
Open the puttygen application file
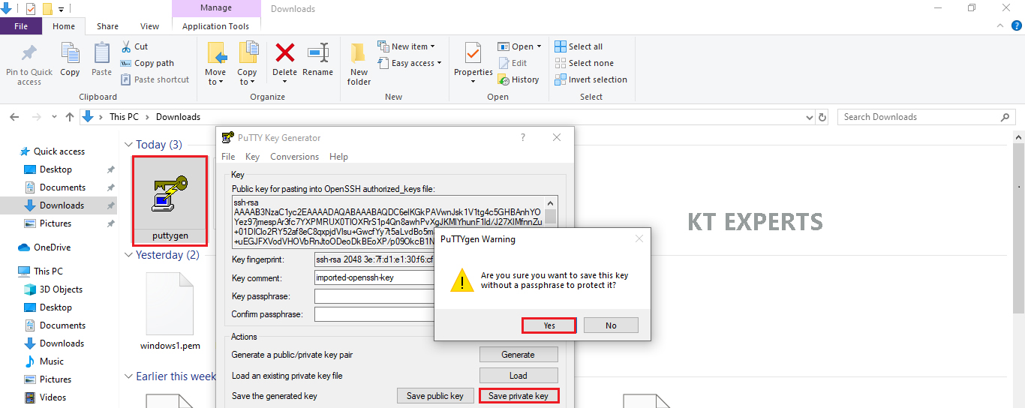pyautogui.click(x=170, y=200)
